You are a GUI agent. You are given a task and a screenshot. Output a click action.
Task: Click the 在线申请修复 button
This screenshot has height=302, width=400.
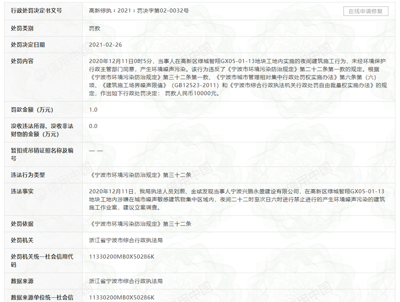[365, 11]
